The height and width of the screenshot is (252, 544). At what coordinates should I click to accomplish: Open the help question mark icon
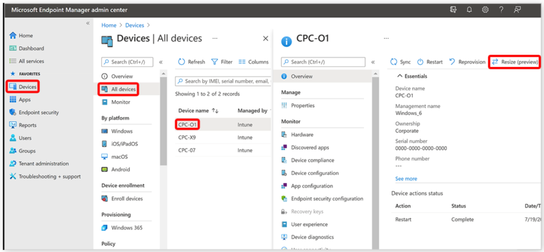pyautogui.click(x=501, y=10)
